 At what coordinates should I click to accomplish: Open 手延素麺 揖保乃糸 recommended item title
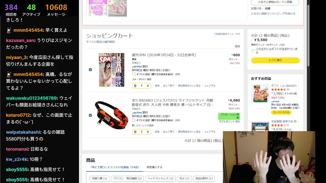coord(285,121)
